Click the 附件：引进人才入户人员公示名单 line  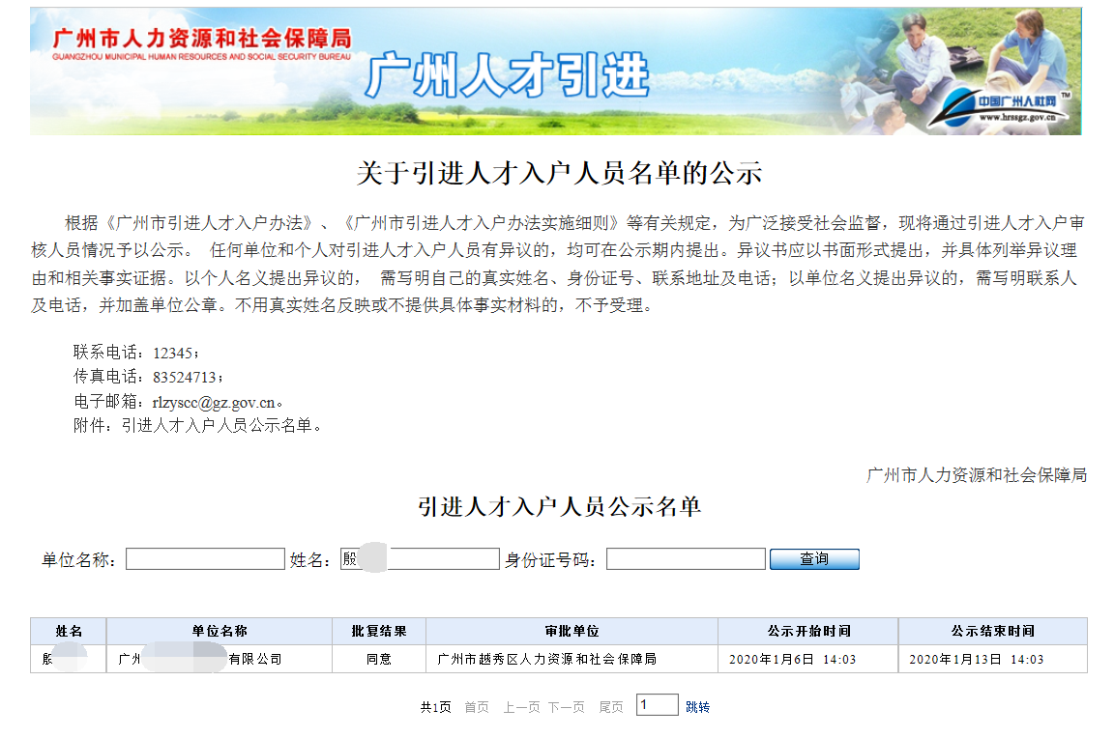[198, 426]
